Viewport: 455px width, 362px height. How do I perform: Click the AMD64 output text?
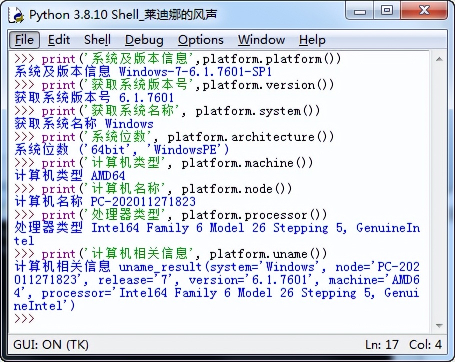click(x=106, y=175)
